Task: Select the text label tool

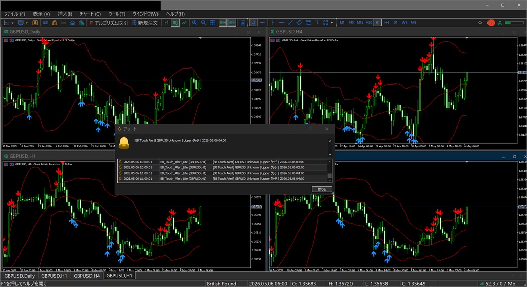Action: (x=317, y=23)
